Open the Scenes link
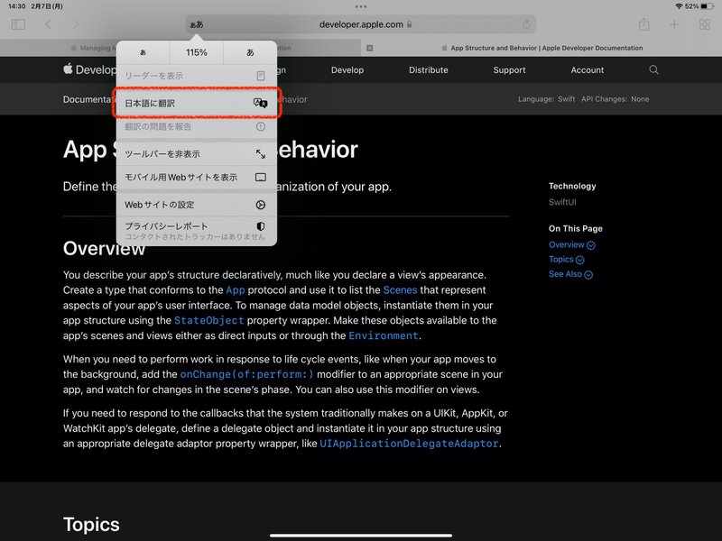Screen dimensions: 722x541 400,290
